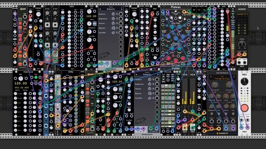Click the Freq knob on first upper-rack CBOSC
Screen dimensions: 266x149
tap(38, 14)
